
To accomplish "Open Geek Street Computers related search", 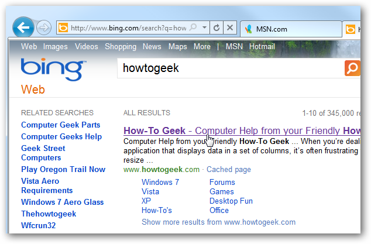I will tap(43, 153).
